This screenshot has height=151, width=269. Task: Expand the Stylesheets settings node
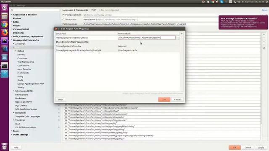click(14, 113)
